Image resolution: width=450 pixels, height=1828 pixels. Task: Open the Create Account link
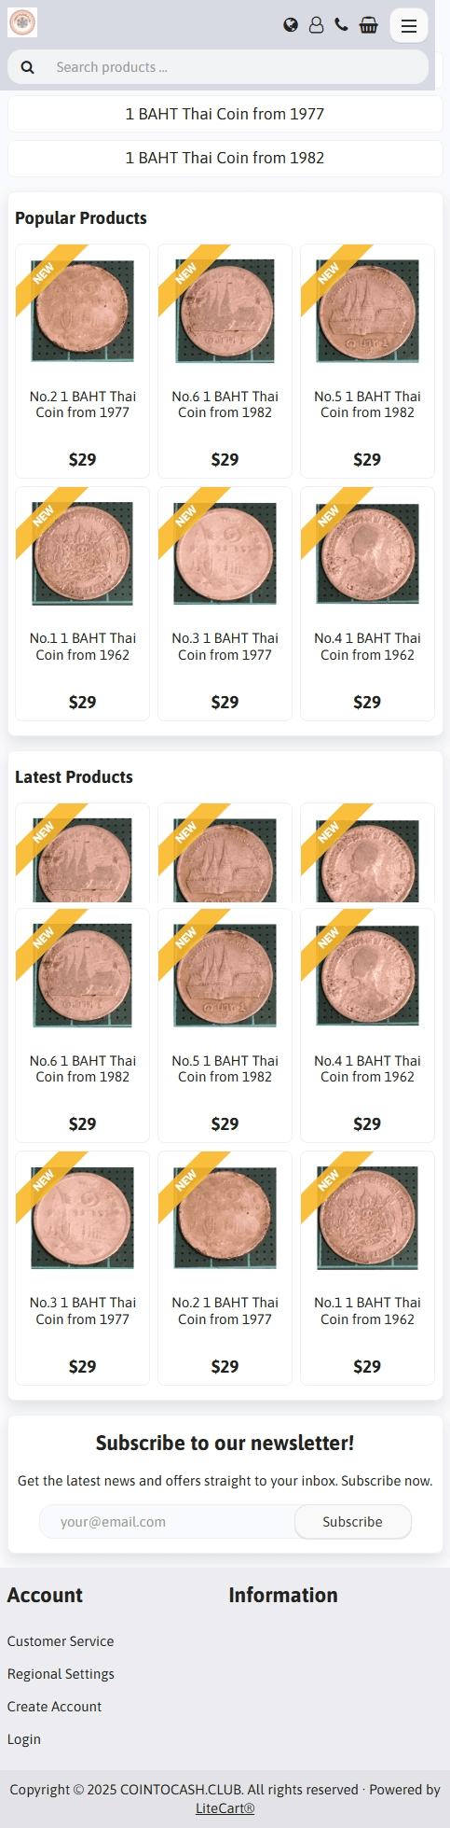tap(54, 1706)
